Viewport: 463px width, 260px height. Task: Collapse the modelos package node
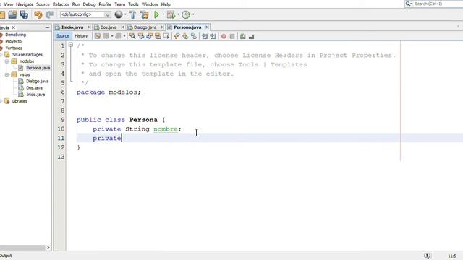(x=7, y=61)
